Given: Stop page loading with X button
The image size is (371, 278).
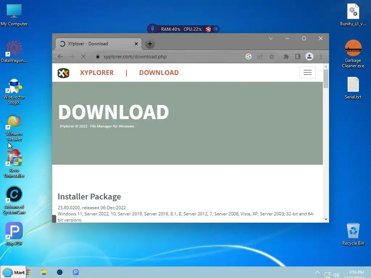Looking at the screenshot, I should pyautogui.click(x=83, y=56).
